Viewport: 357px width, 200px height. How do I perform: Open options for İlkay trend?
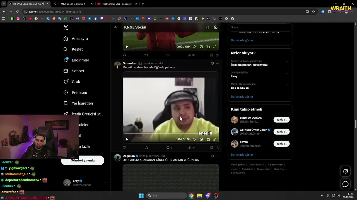coord(288,73)
